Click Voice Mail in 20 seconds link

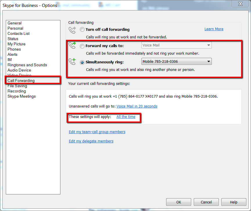point(137,106)
